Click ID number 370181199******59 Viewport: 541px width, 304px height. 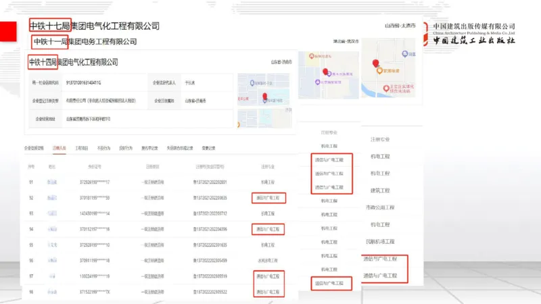(95, 198)
